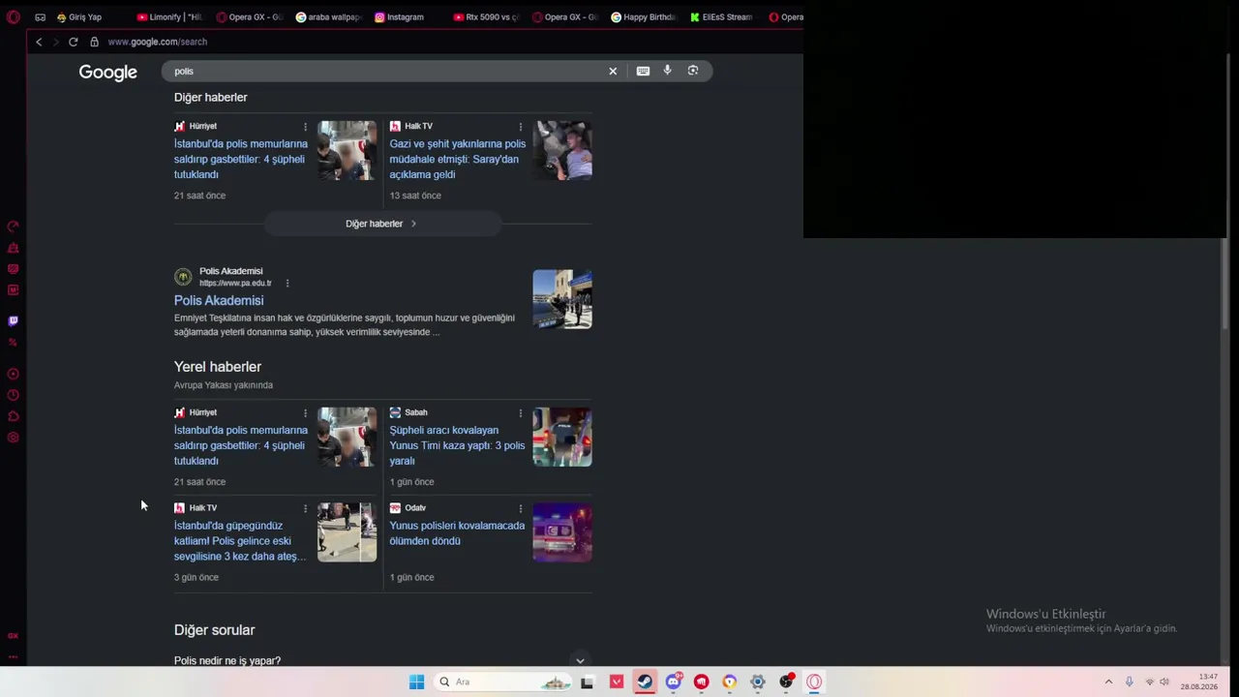The height and width of the screenshot is (697, 1239).
Task: Switch to the 'araba wallpaper' tab
Action: [328, 16]
